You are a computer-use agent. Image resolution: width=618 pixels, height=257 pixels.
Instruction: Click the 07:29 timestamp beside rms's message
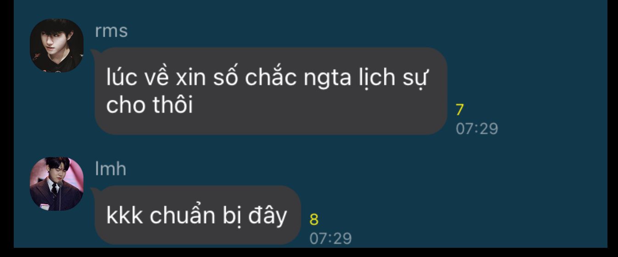[477, 129]
